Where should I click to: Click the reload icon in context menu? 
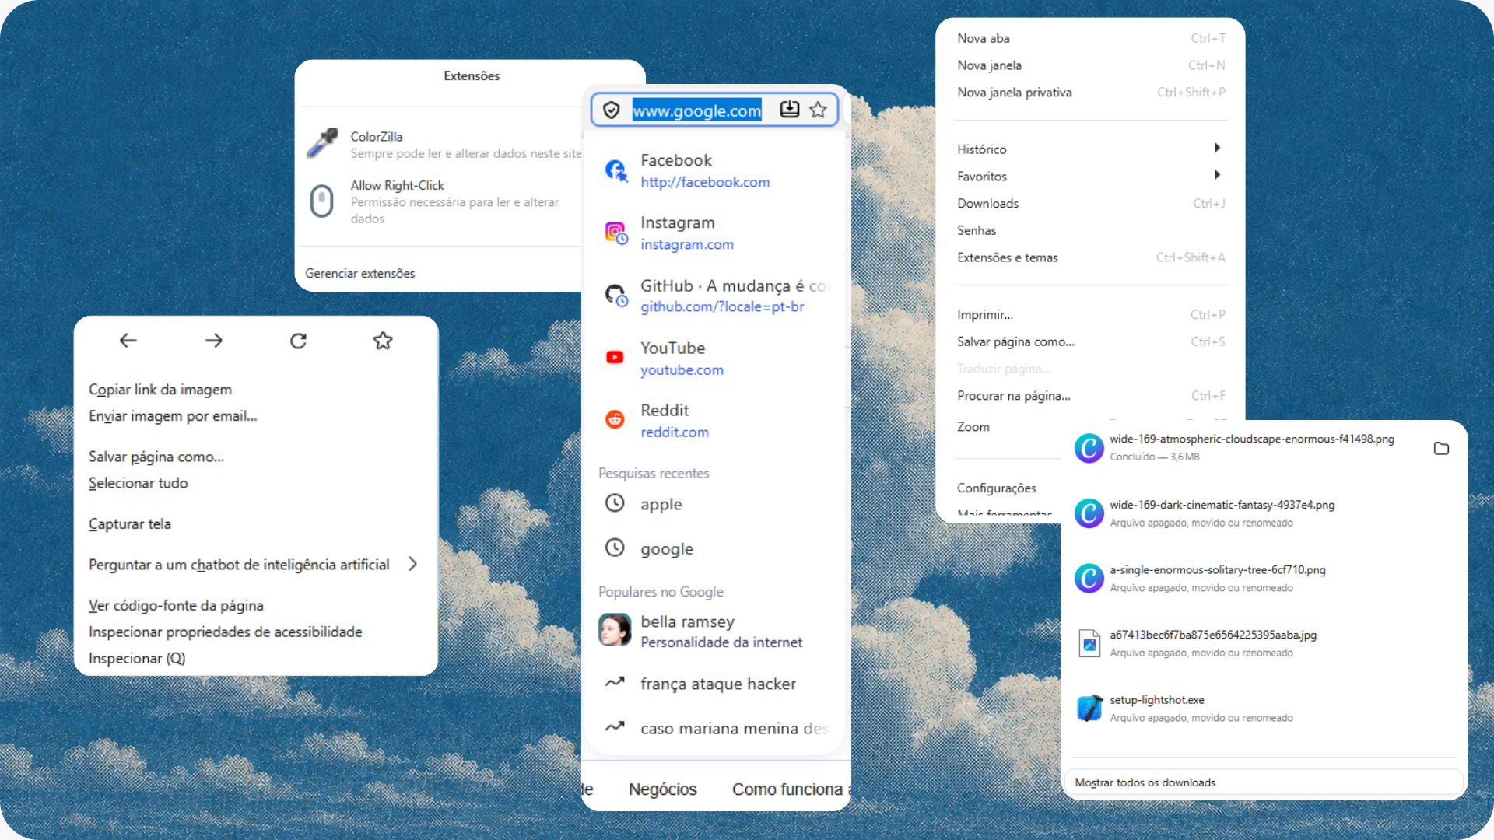tap(298, 341)
